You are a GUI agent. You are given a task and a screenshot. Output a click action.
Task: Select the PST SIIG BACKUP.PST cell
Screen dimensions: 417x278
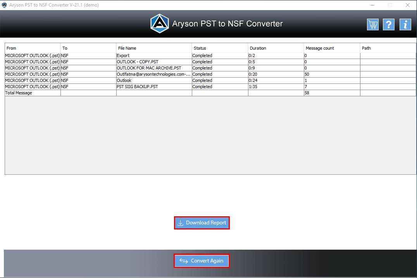[x=154, y=87]
